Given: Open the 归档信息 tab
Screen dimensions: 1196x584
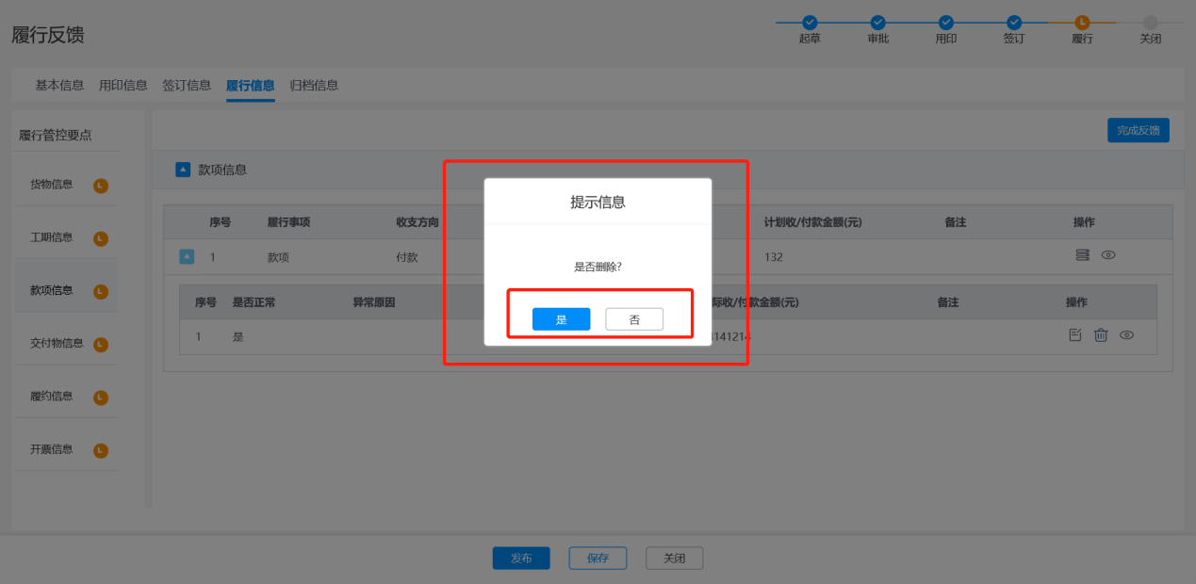Looking at the screenshot, I should [x=314, y=86].
